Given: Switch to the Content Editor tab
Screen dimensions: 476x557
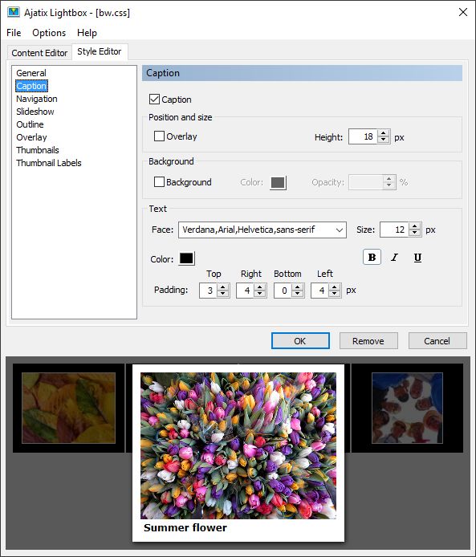Looking at the screenshot, I should click(39, 53).
